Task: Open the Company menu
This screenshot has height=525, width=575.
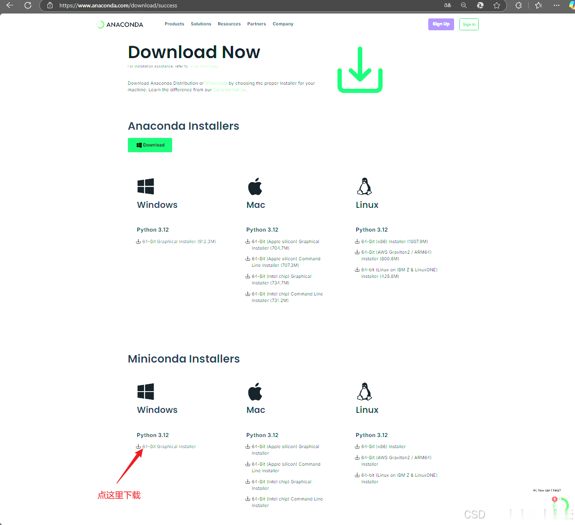Action: (x=283, y=24)
